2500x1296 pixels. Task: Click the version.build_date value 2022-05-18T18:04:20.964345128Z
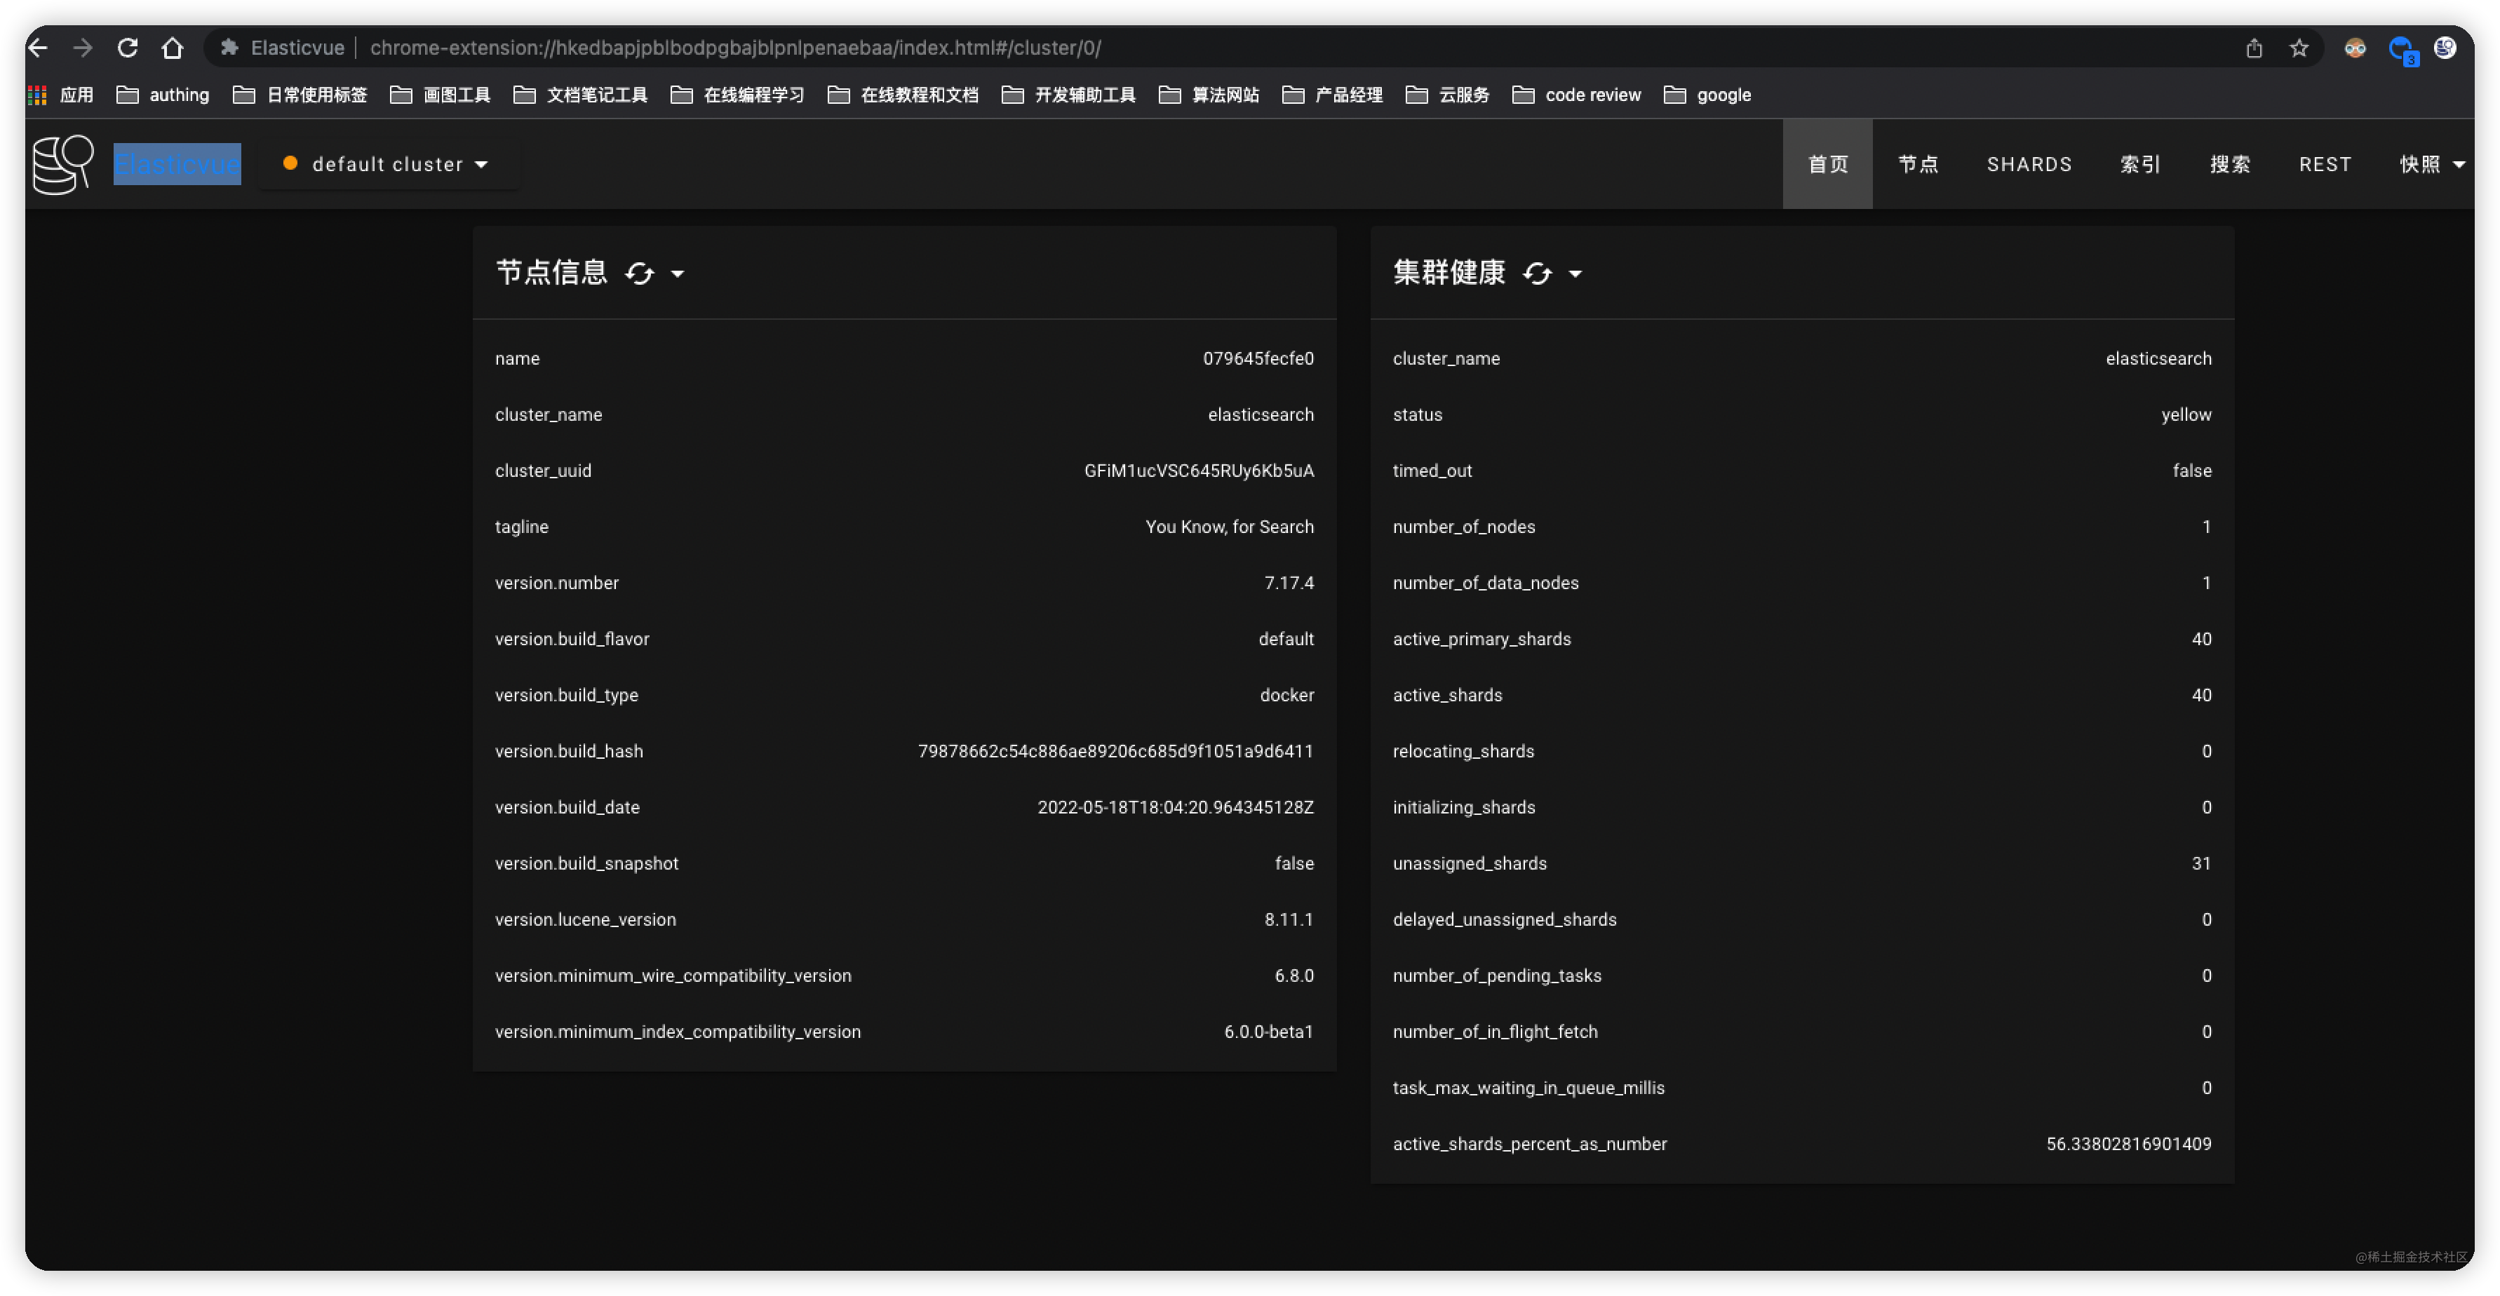pyautogui.click(x=1175, y=808)
